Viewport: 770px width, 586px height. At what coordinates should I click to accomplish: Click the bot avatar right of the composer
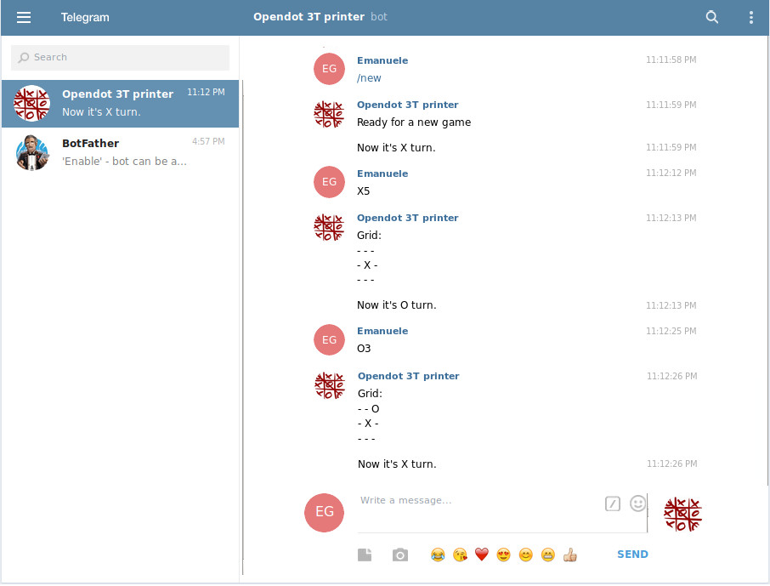[682, 515]
